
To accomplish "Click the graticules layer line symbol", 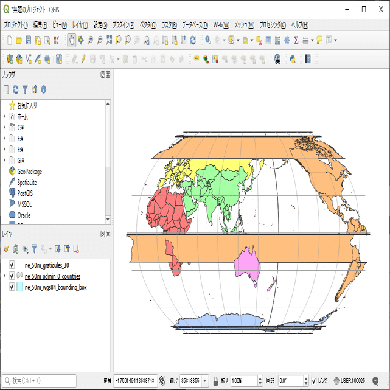I will click(x=20, y=265).
